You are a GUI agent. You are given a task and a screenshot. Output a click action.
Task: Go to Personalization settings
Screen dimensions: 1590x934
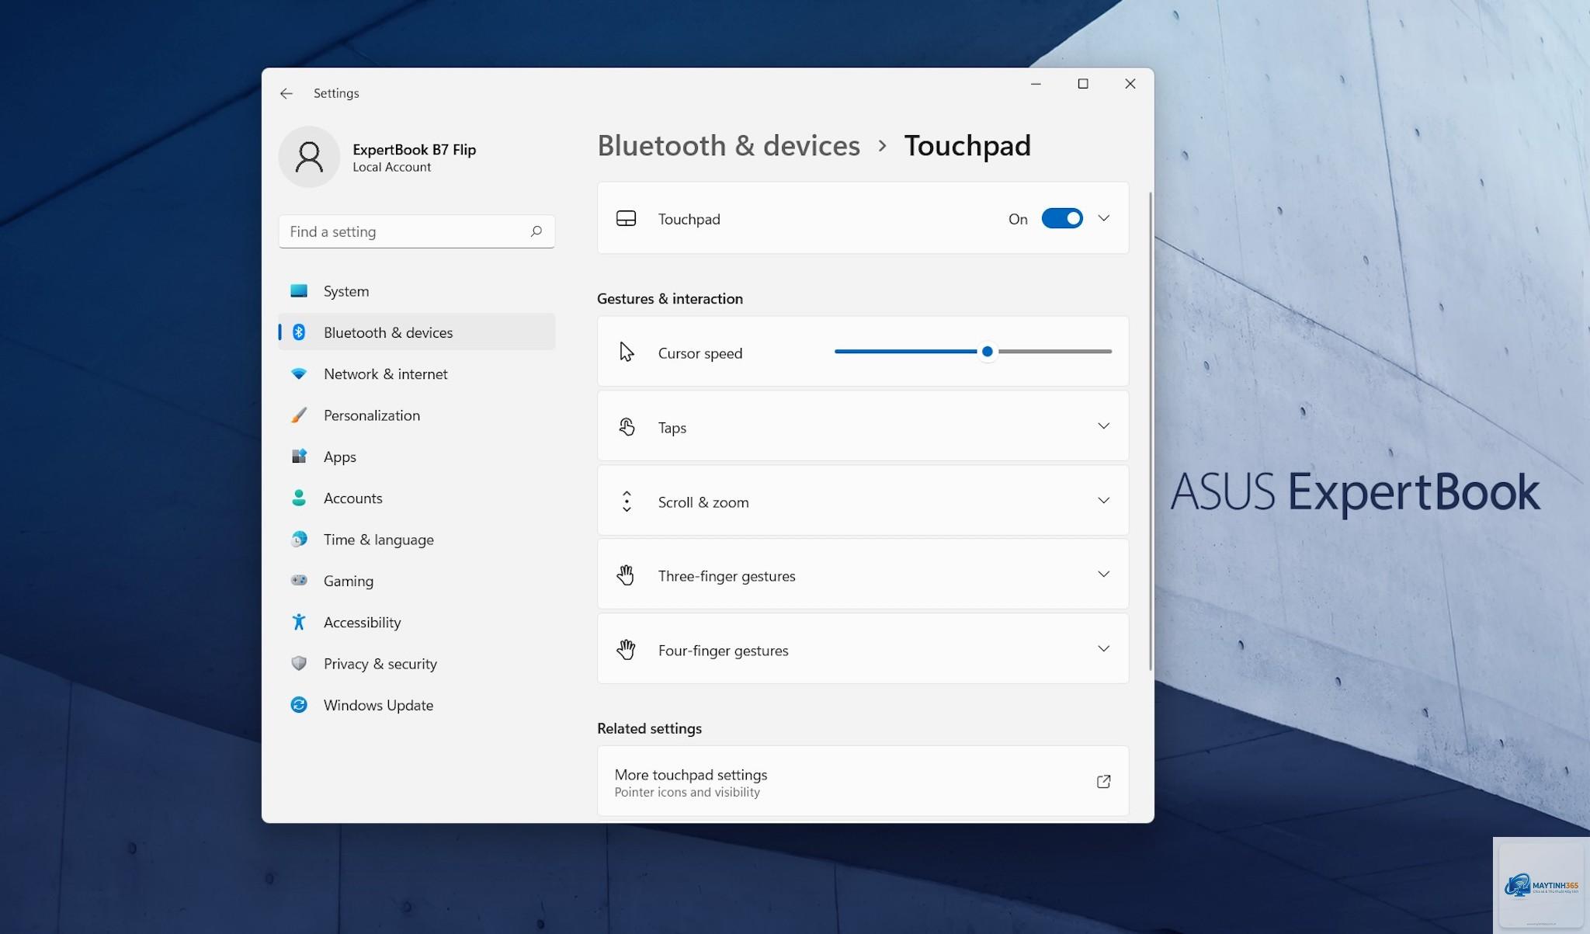(417, 415)
